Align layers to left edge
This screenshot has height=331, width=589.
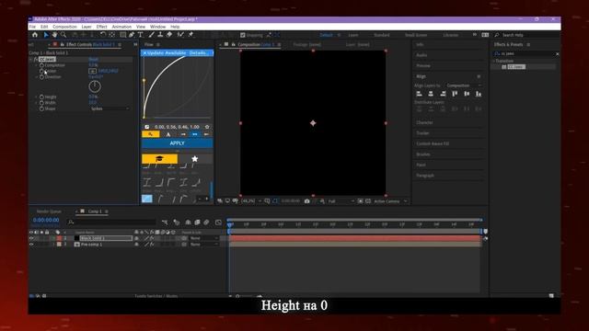[420, 94]
